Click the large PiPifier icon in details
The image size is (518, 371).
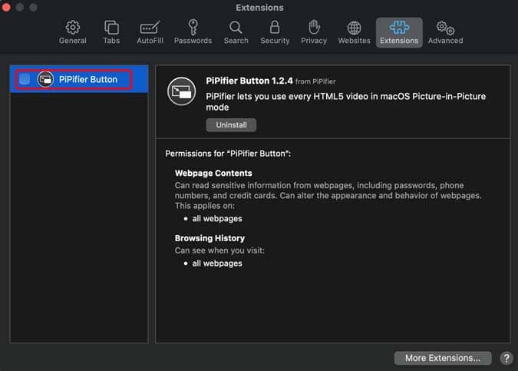click(x=181, y=92)
